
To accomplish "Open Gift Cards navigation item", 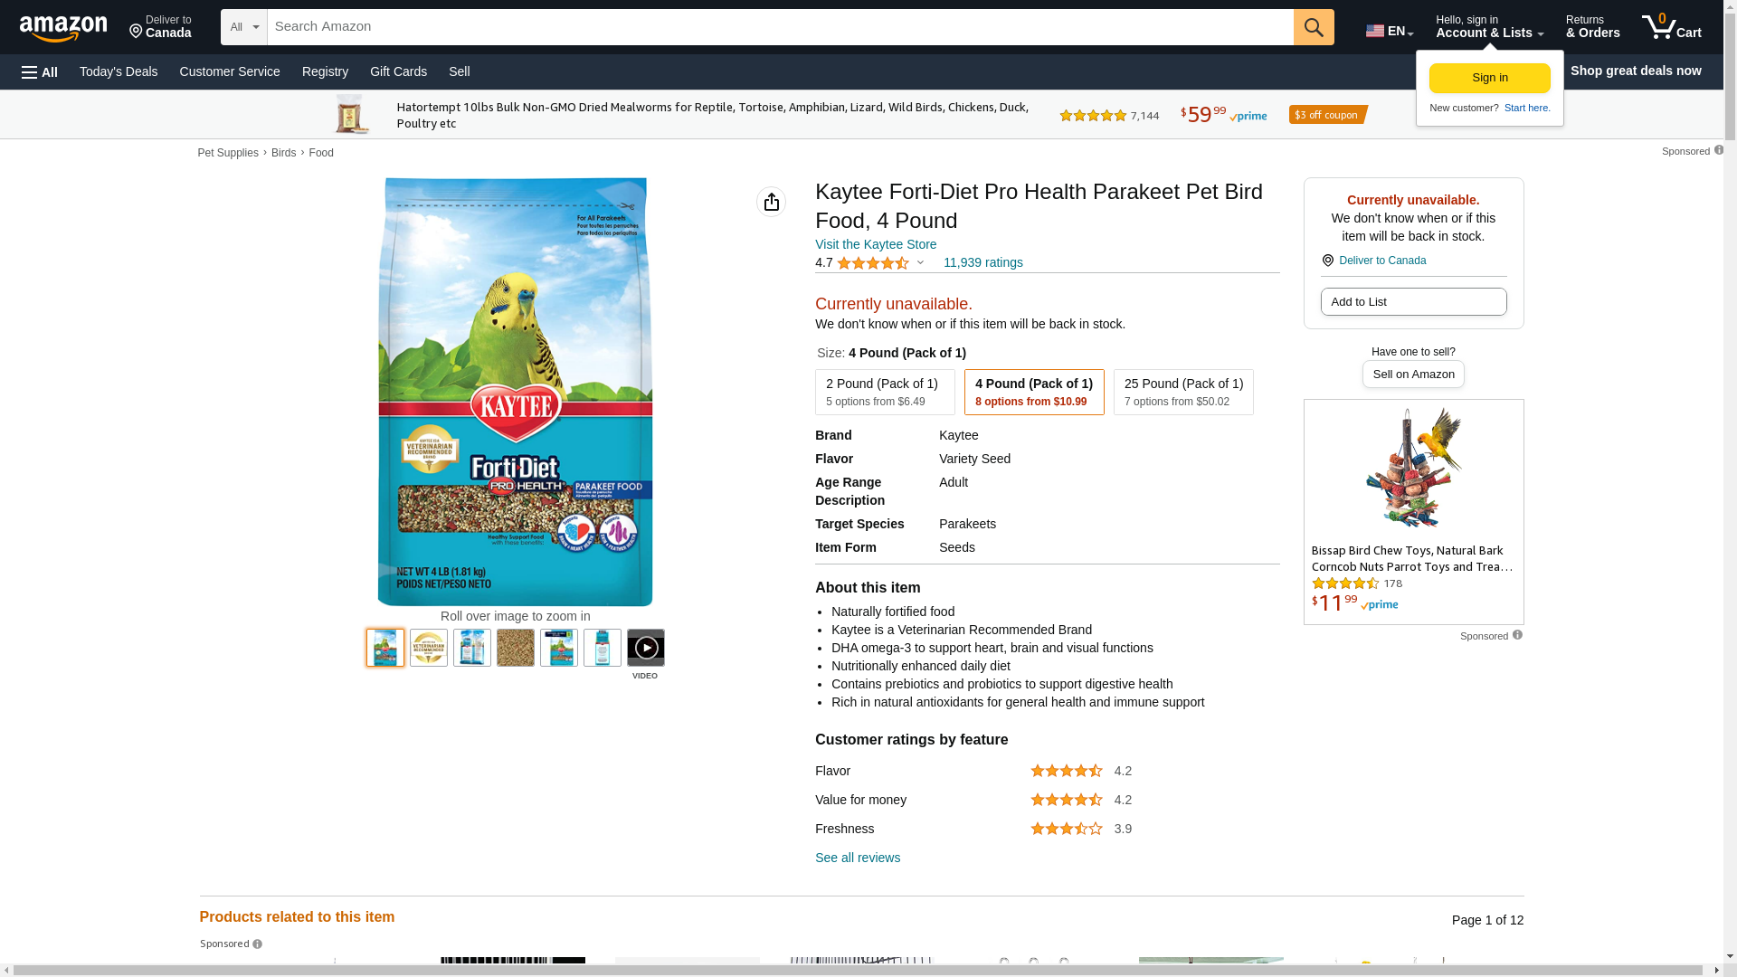I will tap(398, 71).
